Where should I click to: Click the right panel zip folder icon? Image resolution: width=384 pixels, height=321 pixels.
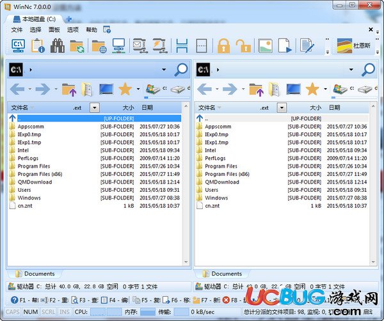pos(274,90)
